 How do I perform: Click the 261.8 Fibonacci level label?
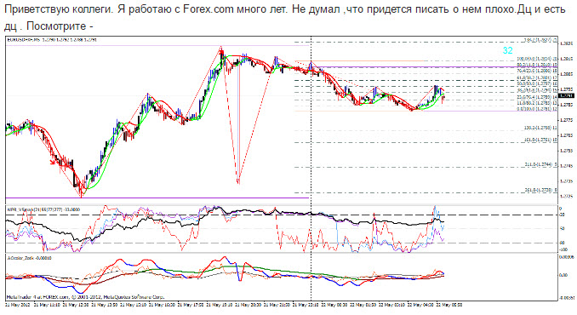[x=540, y=190]
